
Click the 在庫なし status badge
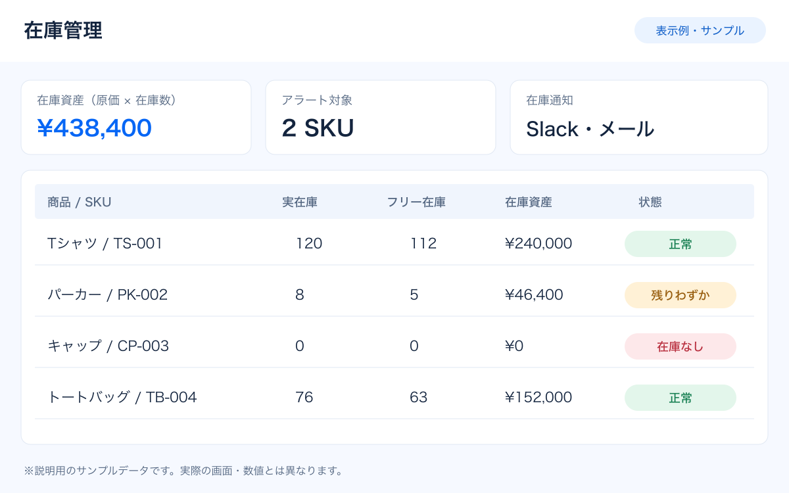tap(681, 346)
